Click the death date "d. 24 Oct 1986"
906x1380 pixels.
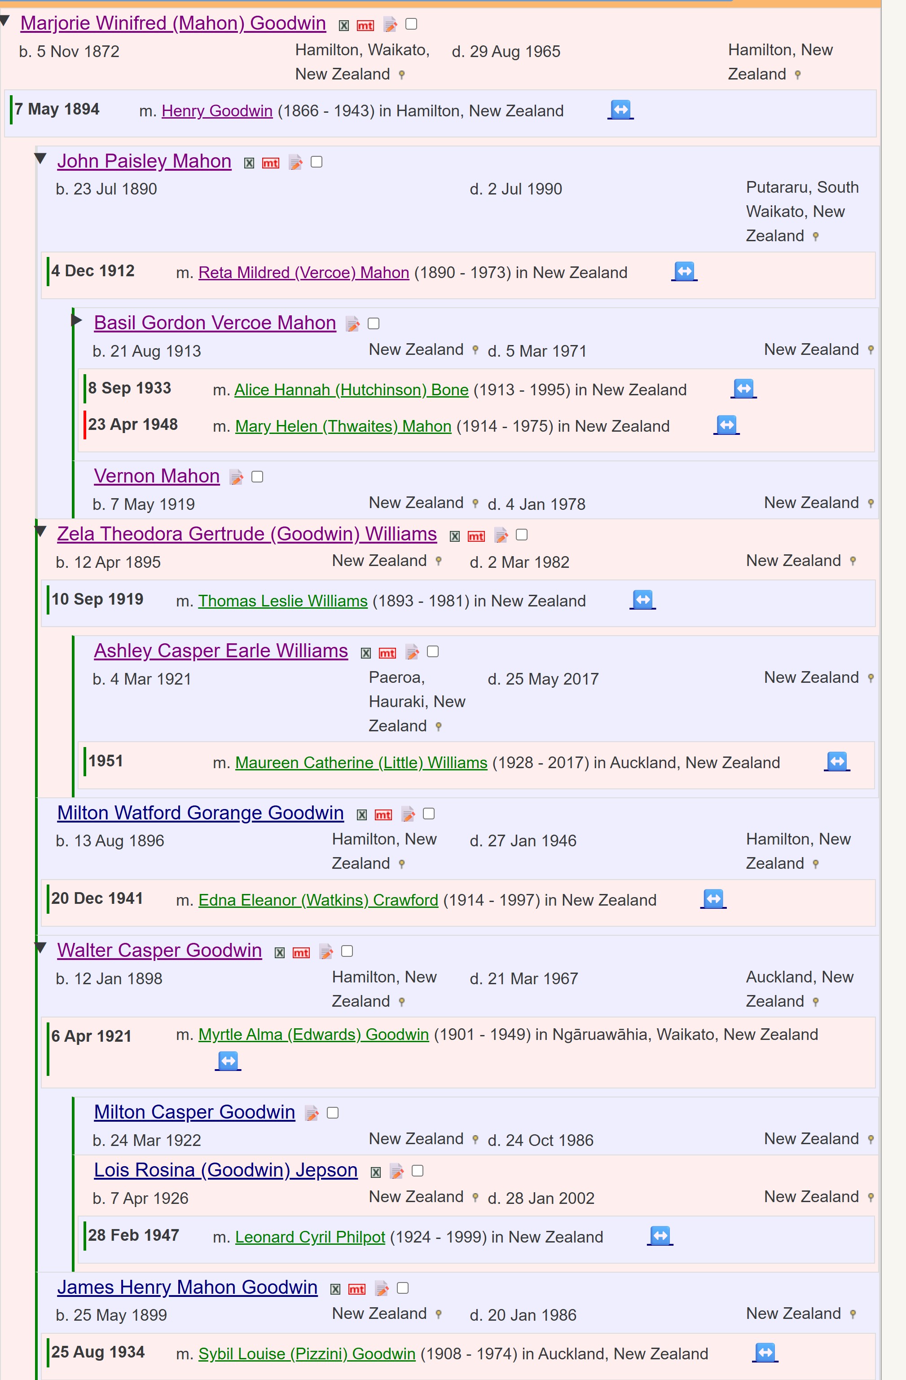point(540,1141)
